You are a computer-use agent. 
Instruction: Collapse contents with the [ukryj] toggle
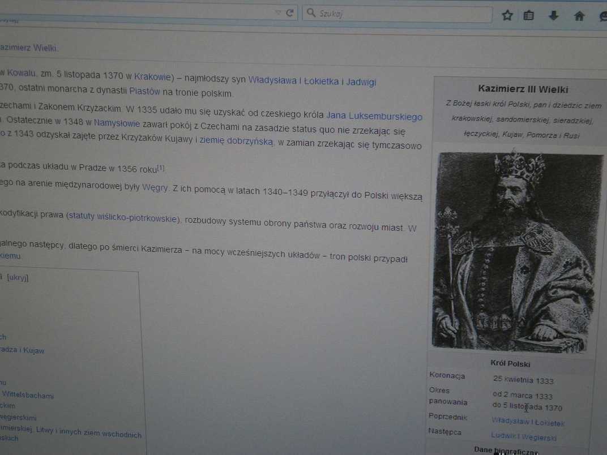18,277
